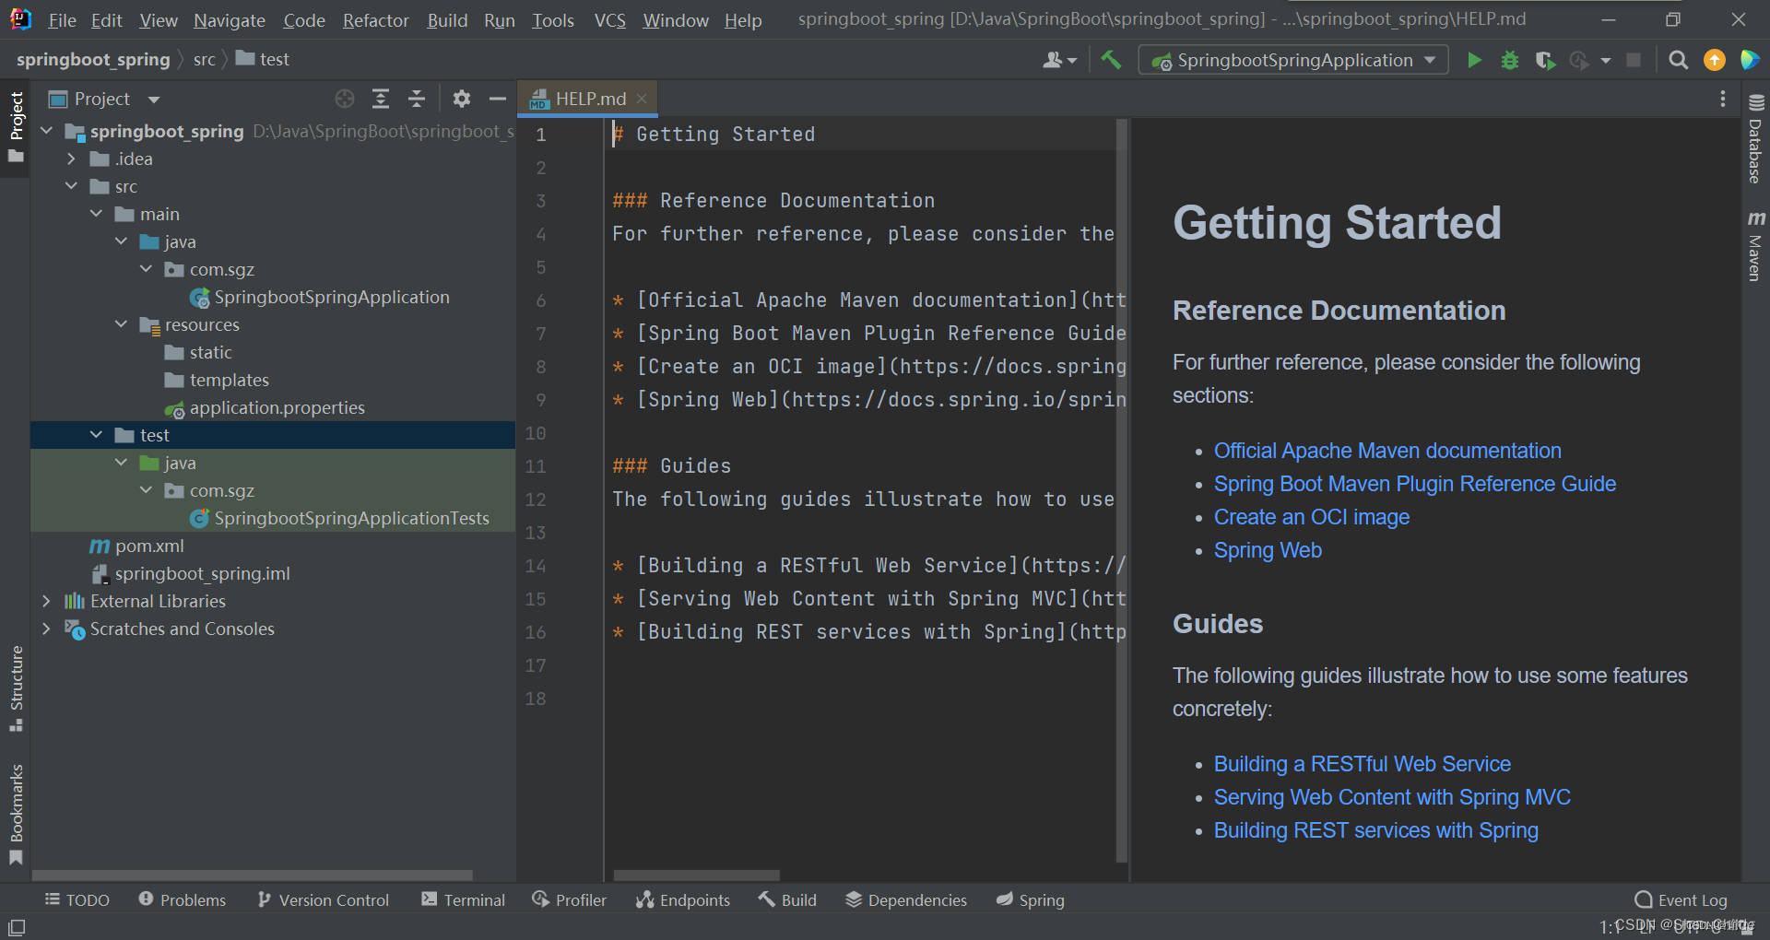This screenshot has width=1770, height=940.
Task: Collapse the src folder
Action: pos(71,186)
